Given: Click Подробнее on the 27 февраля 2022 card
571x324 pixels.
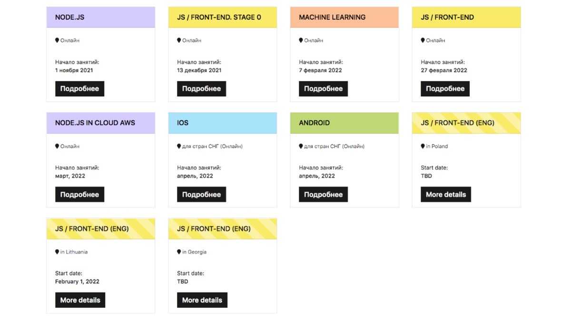Looking at the screenshot, I should coord(445,89).
